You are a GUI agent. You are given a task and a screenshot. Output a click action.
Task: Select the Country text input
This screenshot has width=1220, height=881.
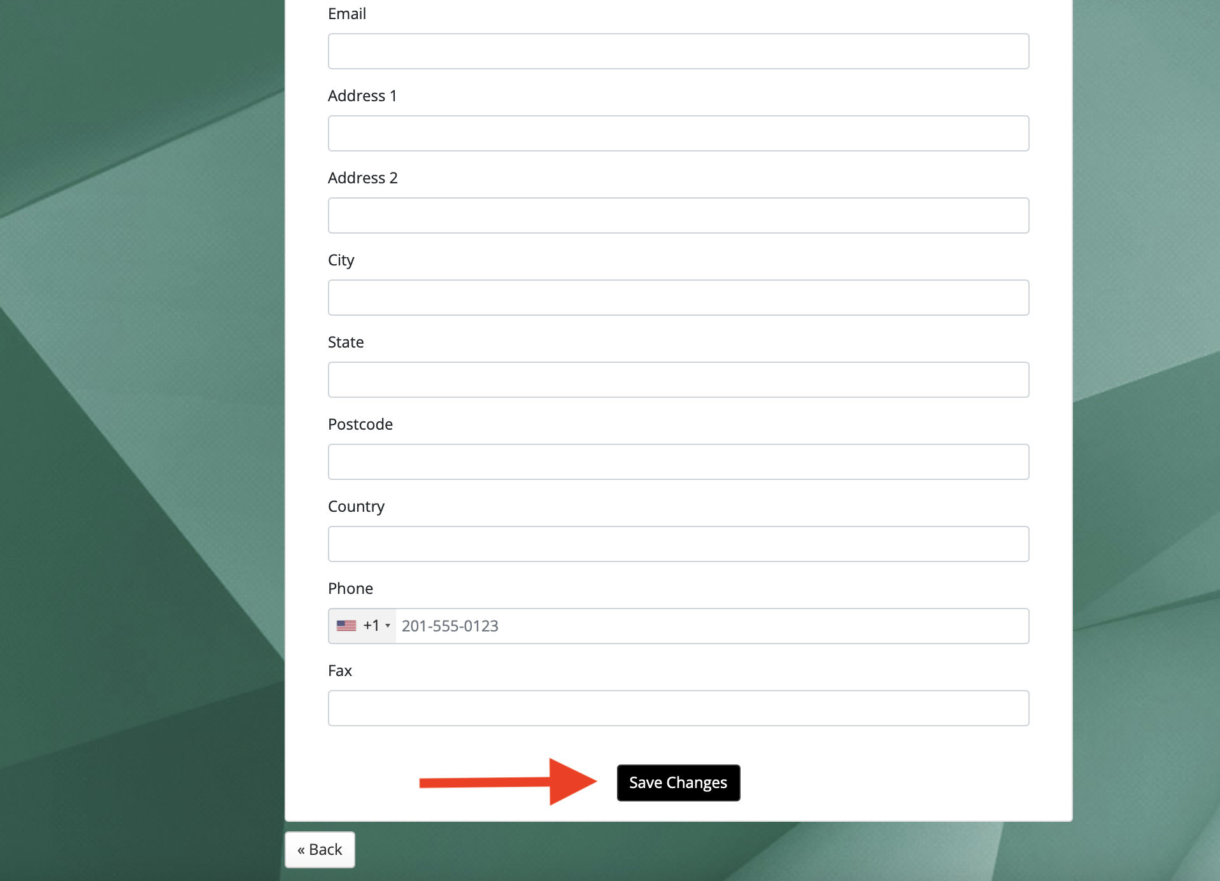[x=678, y=544]
